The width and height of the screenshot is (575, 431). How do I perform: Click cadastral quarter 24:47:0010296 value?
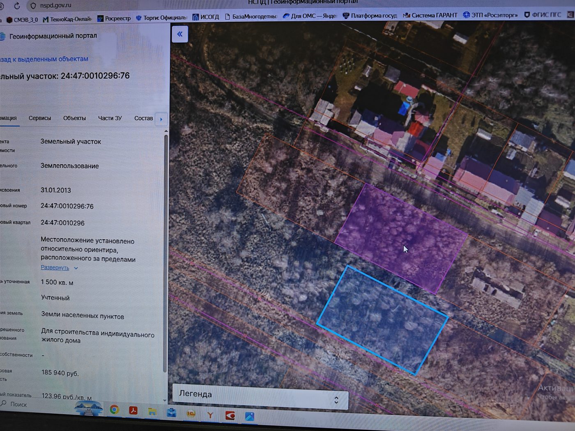pos(62,223)
